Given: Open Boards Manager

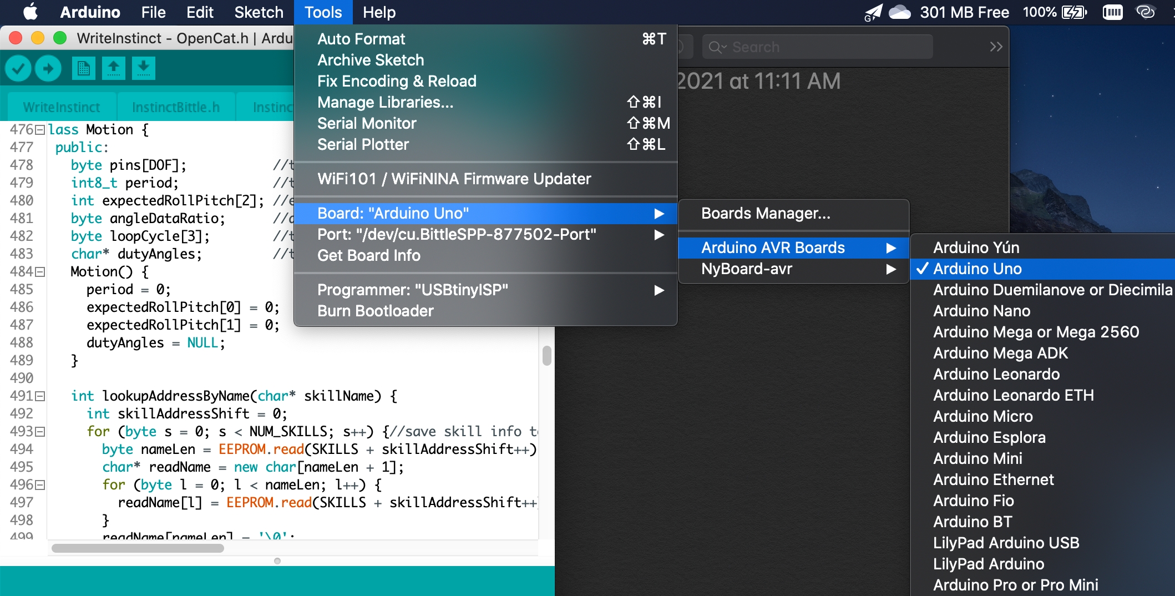Looking at the screenshot, I should [x=766, y=214].
